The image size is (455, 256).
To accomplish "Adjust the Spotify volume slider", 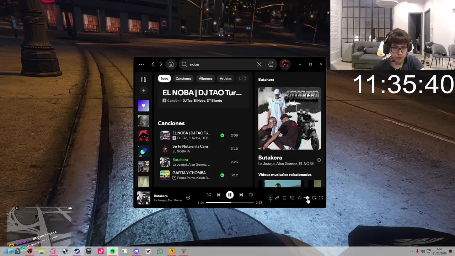I will tap(306, 198).
